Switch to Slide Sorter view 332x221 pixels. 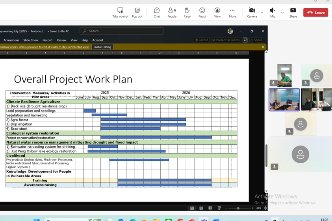[x=201, y=208]
